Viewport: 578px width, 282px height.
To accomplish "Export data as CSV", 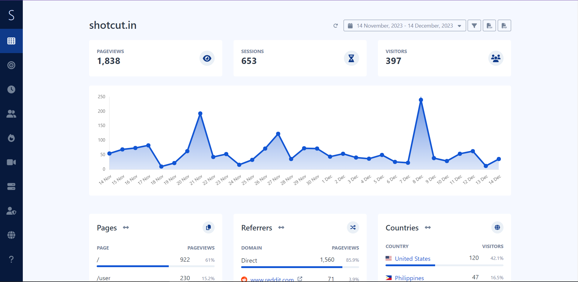I will (489, 26).
